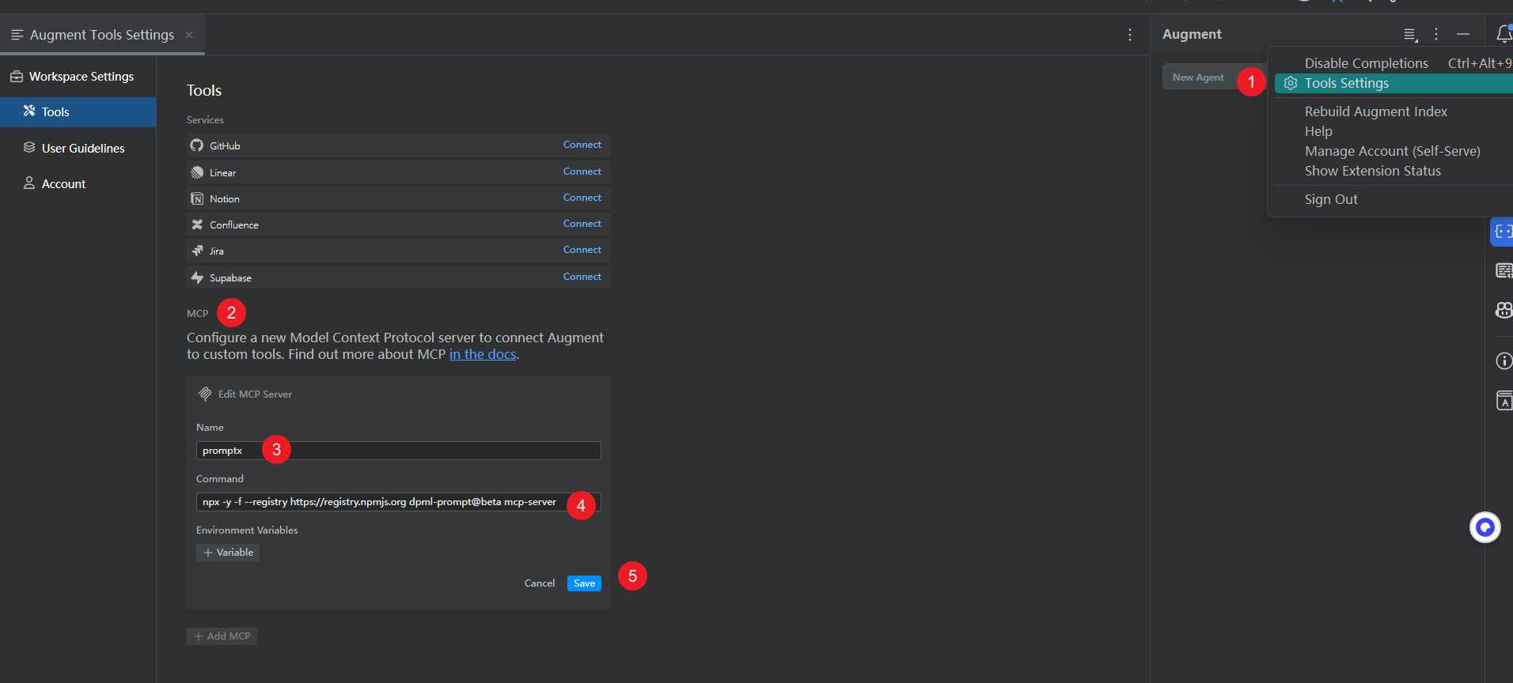Click the Services section label
Screen dimensions: 1513x683
pyautogui.click(x=205, y=120)
